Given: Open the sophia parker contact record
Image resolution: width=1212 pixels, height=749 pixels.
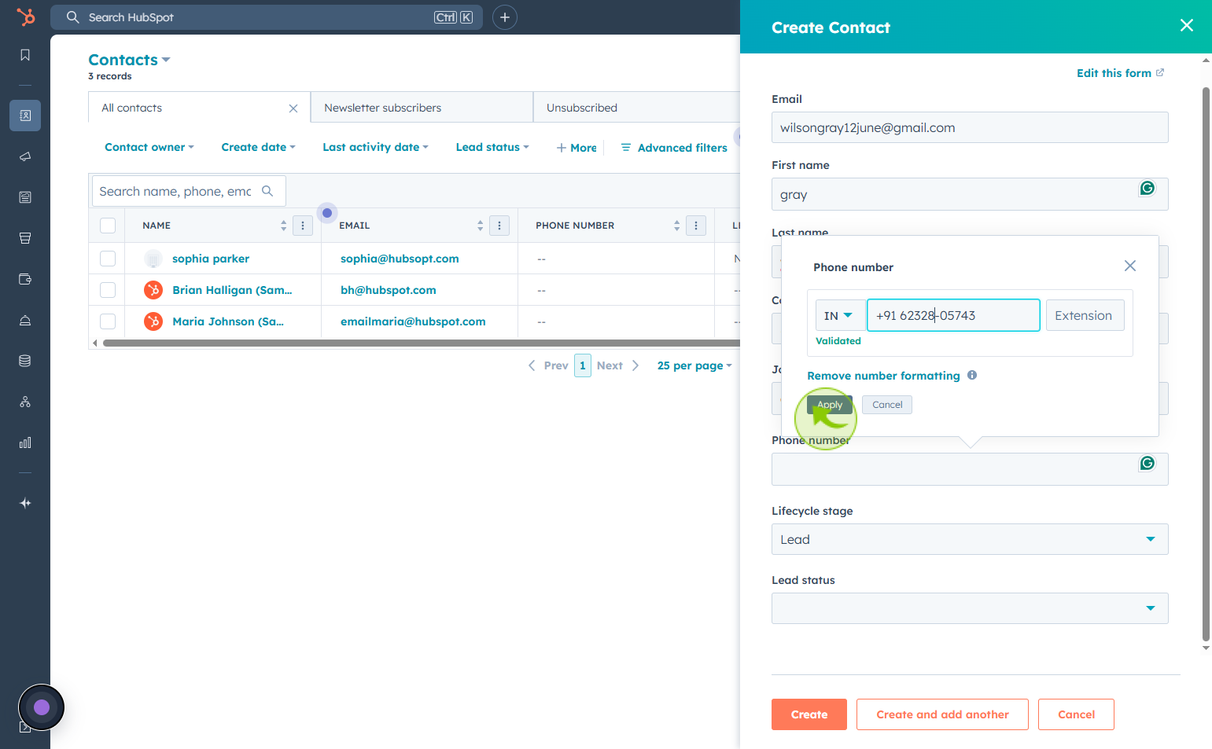Looking at the screenshot, I should (x=211, y=259).
